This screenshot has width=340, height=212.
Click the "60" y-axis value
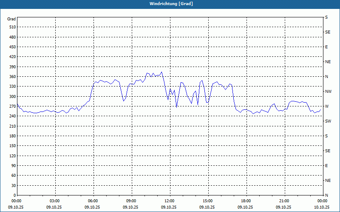(x=14, y=176)
